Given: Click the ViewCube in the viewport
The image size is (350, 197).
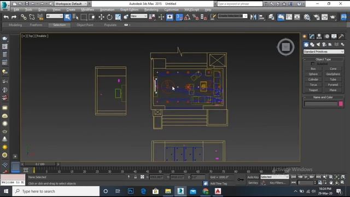Looking at the screenshot, I should tap(286, 47).
